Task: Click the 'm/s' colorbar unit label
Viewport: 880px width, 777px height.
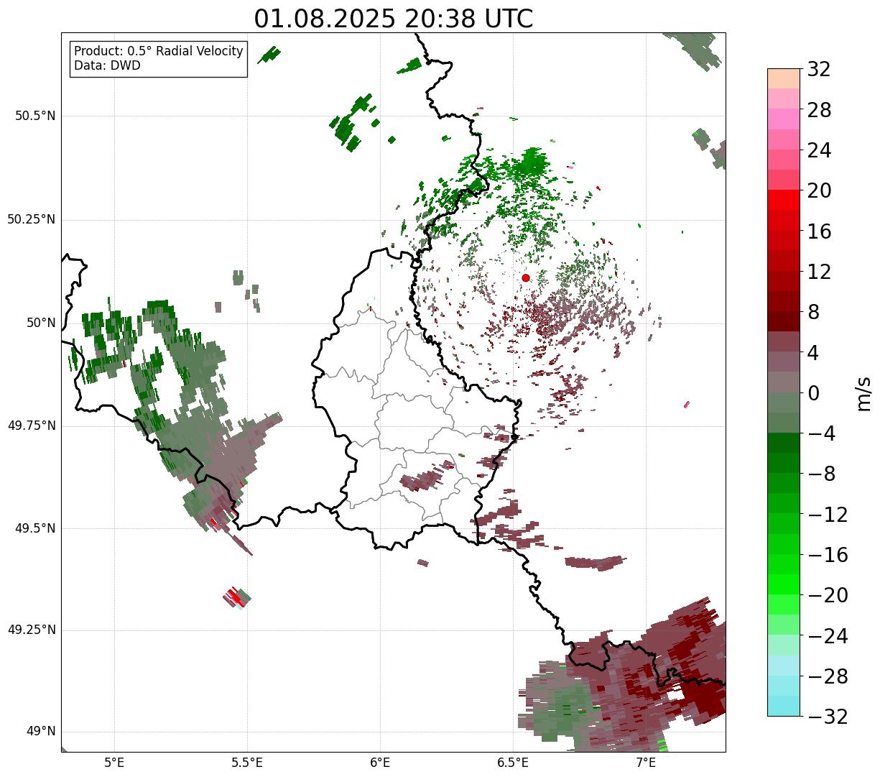Action: 863,393
